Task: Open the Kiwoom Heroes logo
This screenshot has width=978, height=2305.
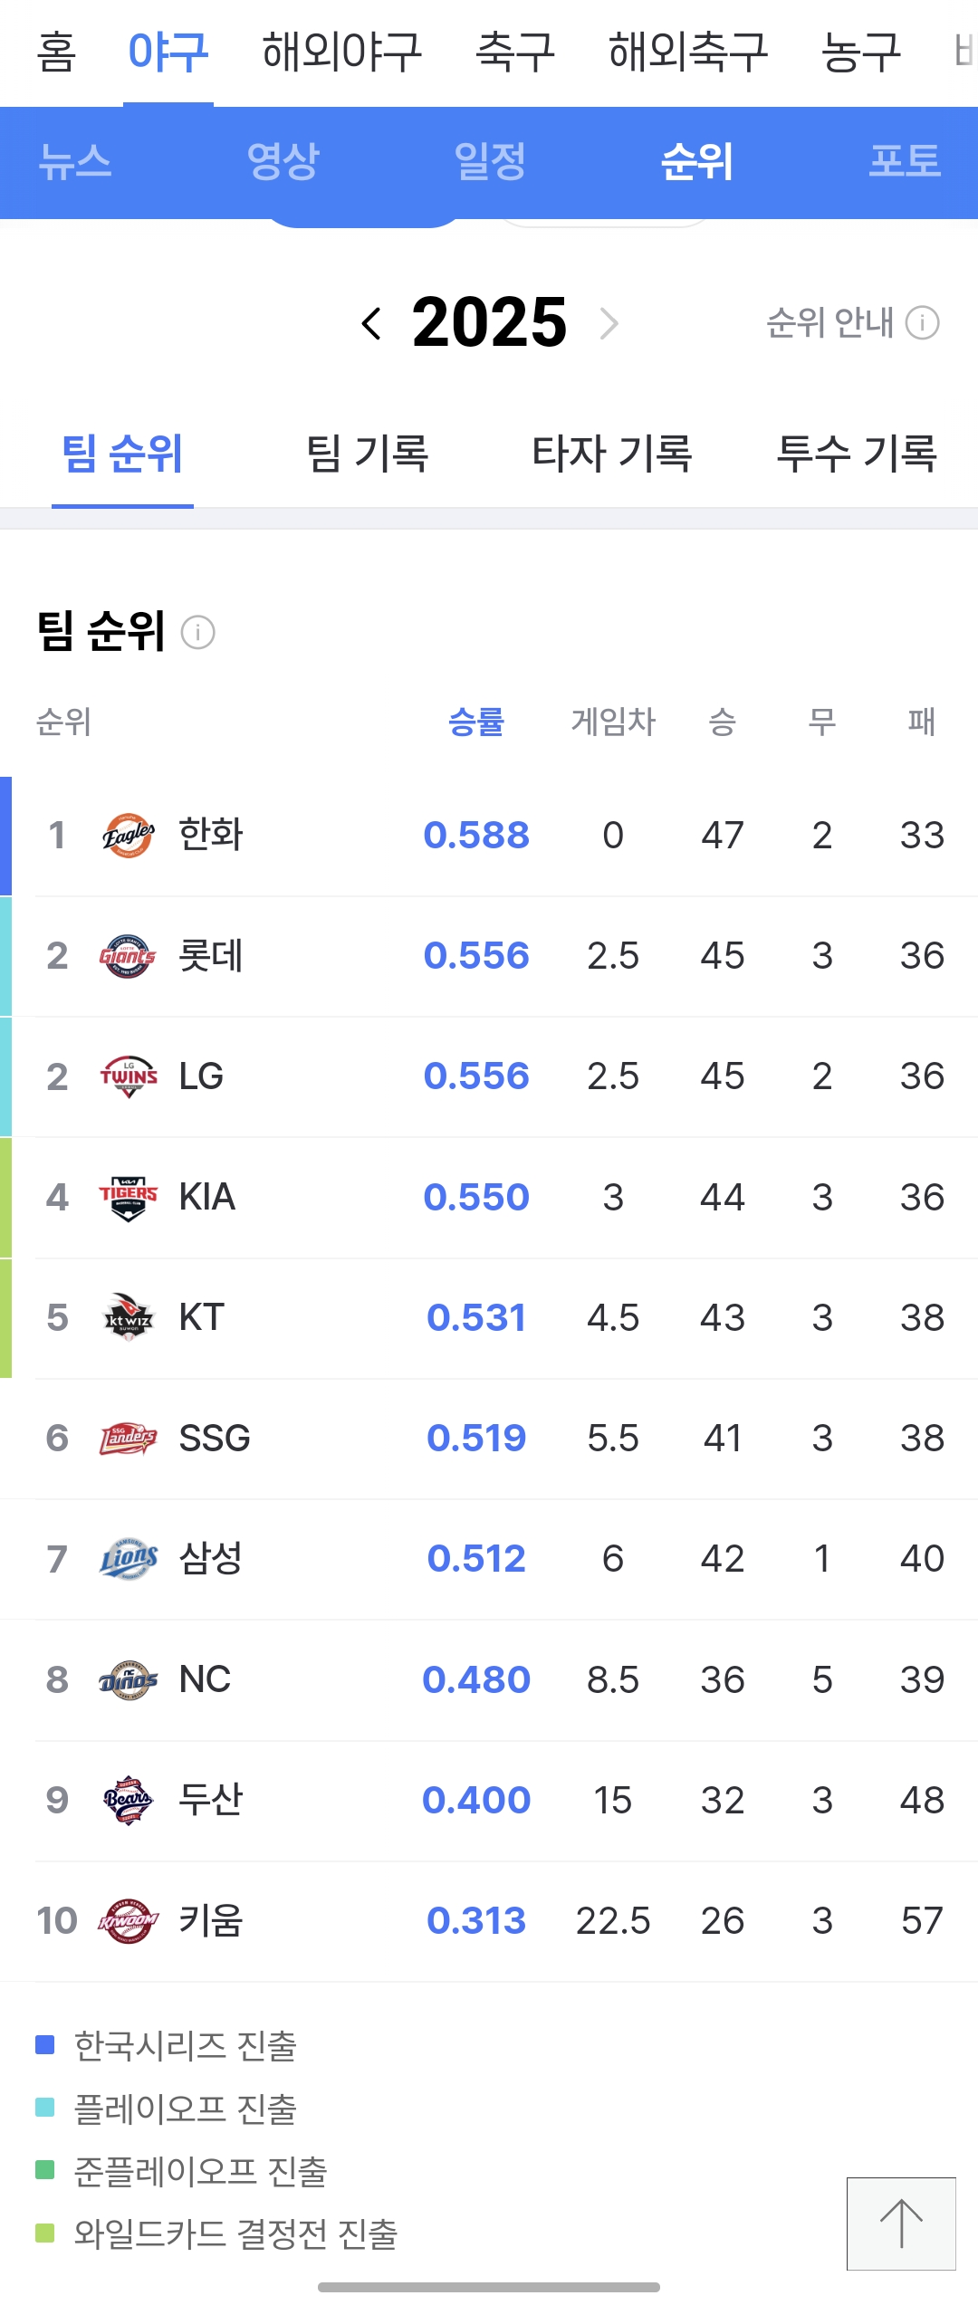Action: coord(128,1921)
